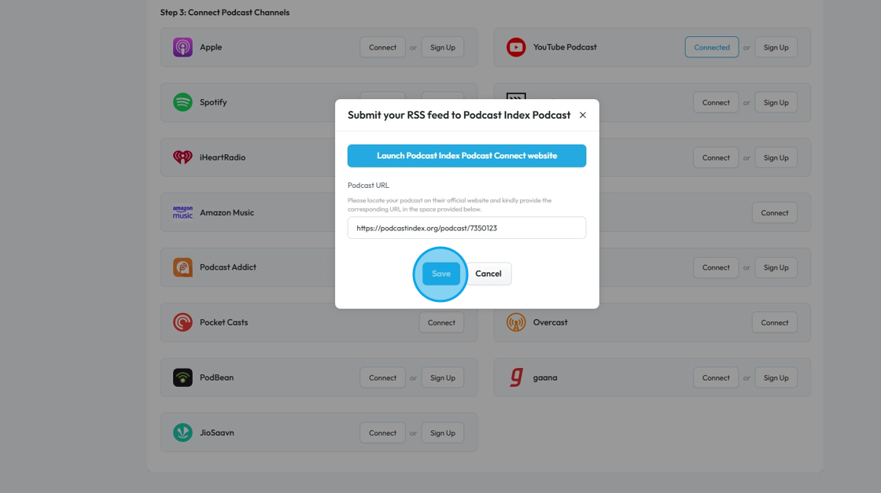881x493 pixels.
Task: Click the Amazon Music logo
Action: [182, 212]
